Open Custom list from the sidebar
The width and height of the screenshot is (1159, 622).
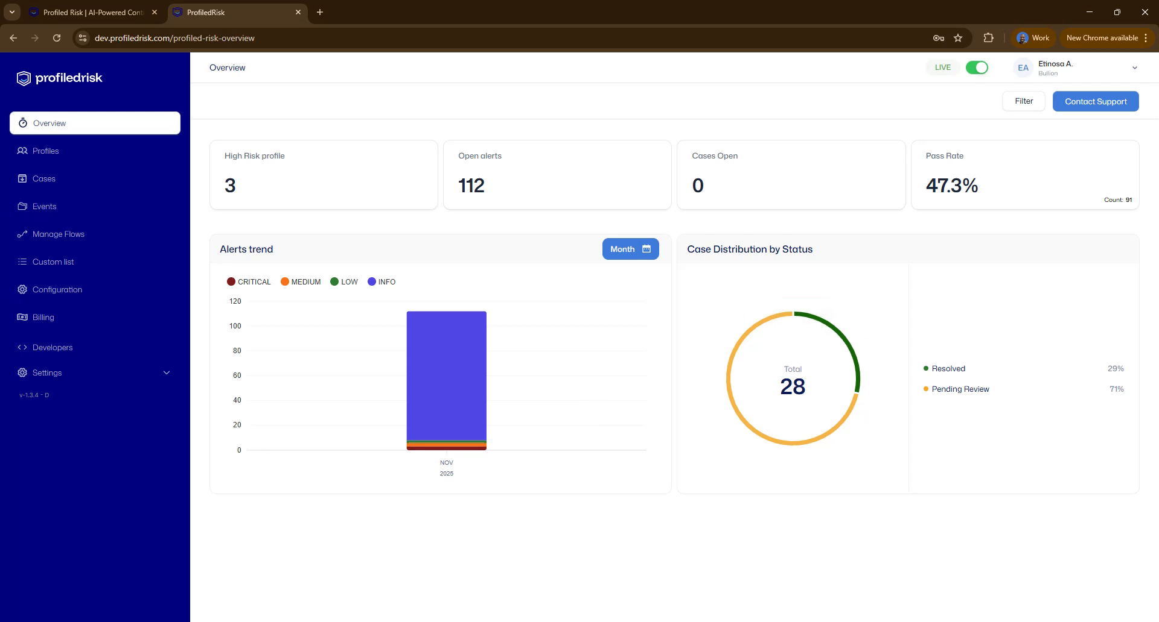click(x=22, y=262)
